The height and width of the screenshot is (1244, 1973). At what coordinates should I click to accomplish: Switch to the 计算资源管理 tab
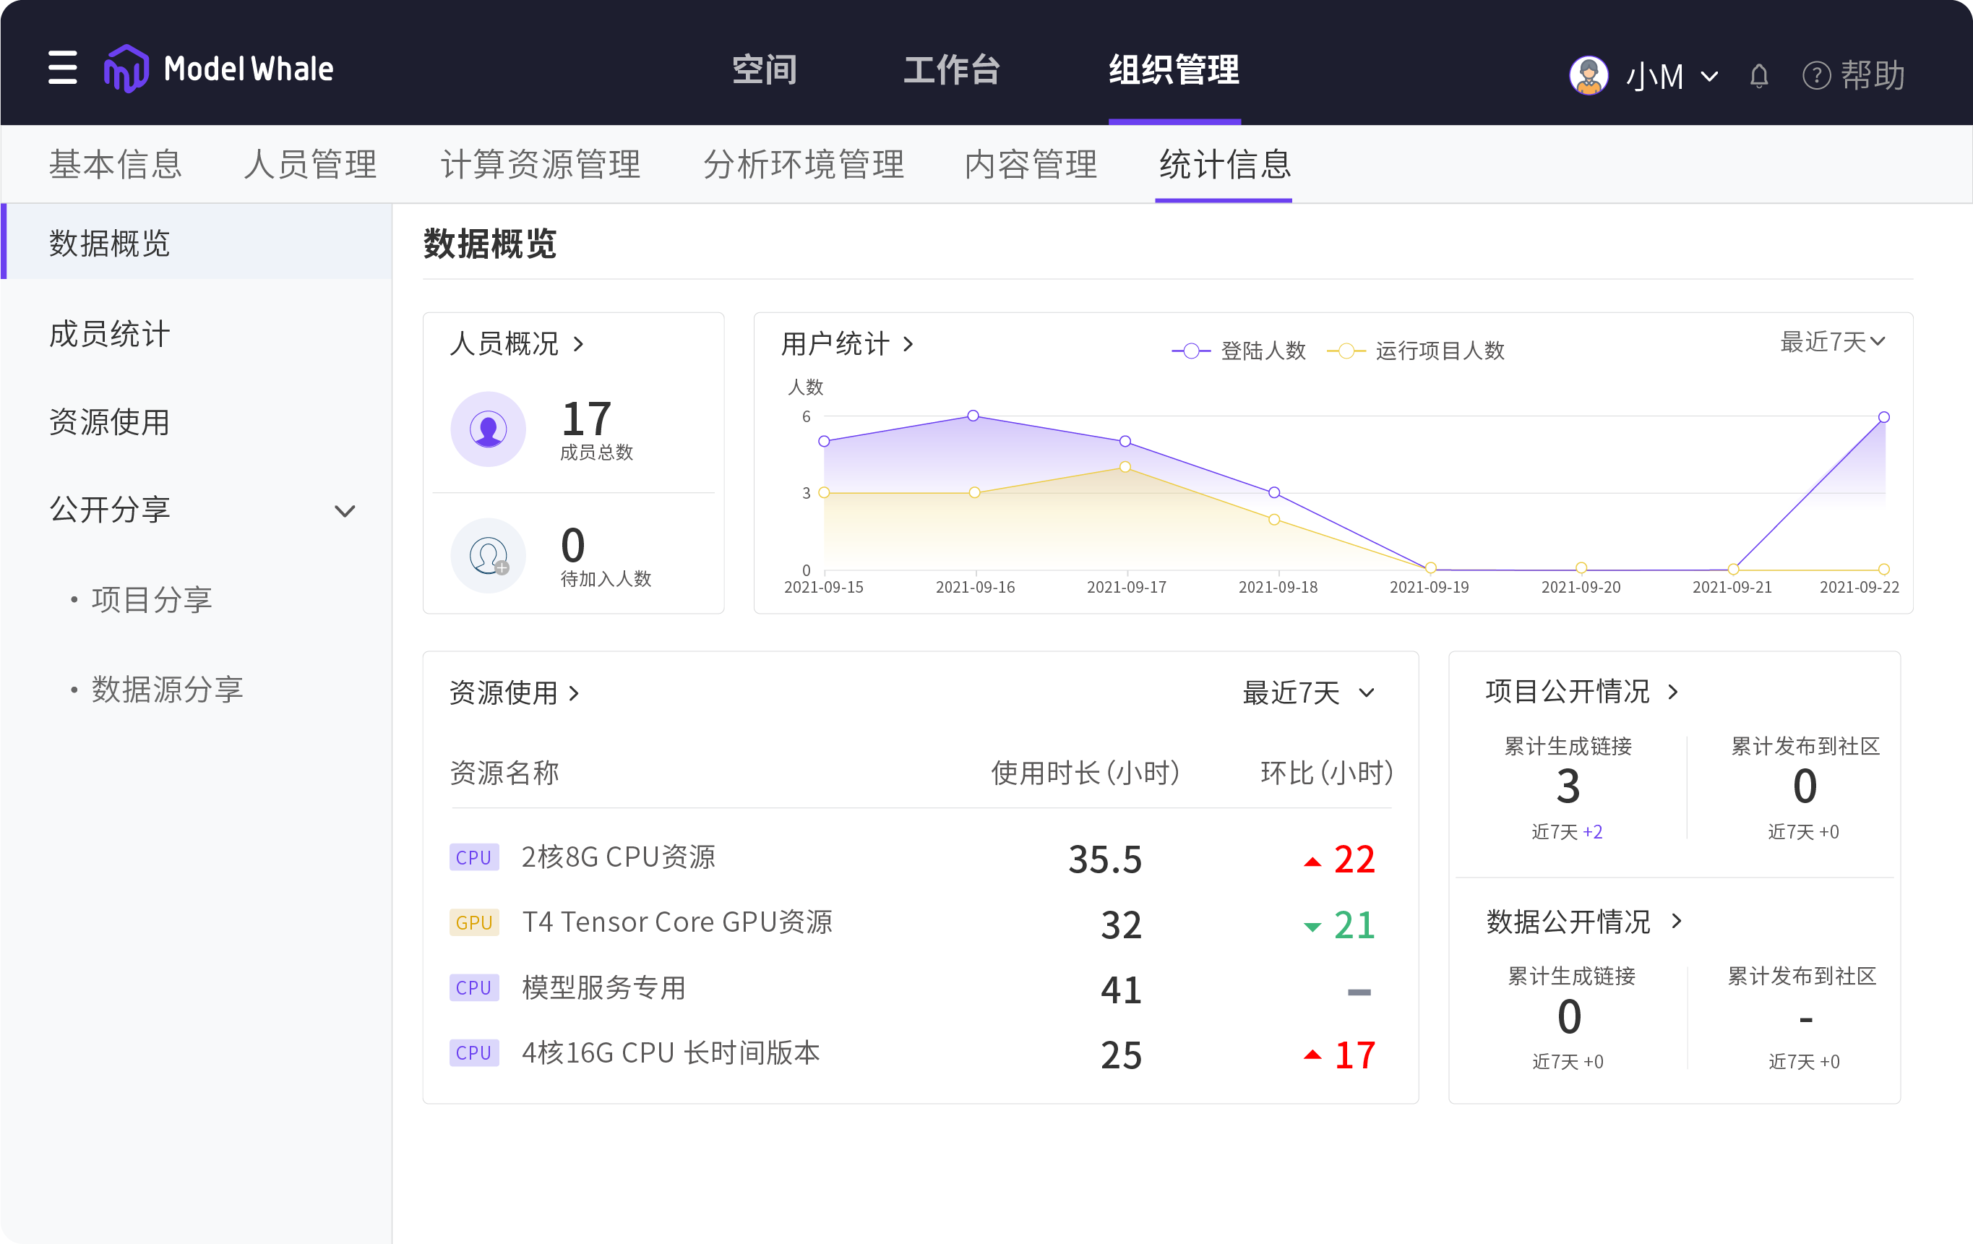pos(541,164)
